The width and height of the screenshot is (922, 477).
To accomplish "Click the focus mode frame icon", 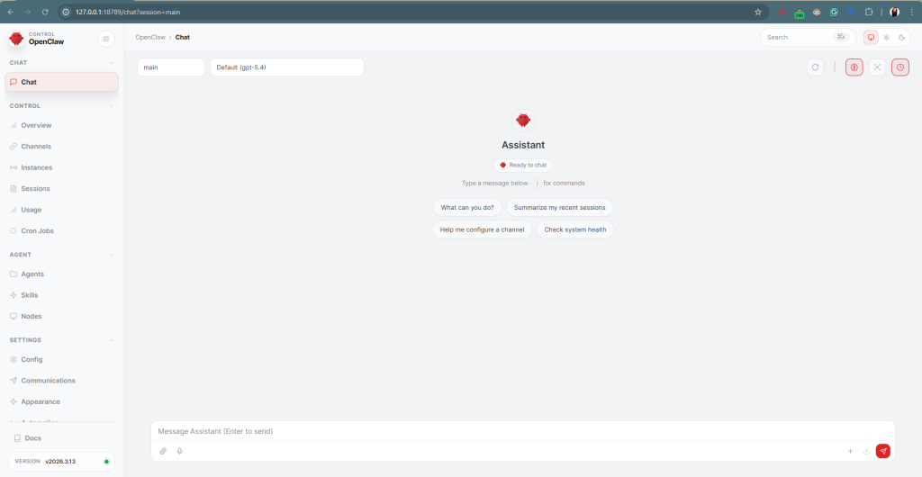I will (x=877, y=67).
